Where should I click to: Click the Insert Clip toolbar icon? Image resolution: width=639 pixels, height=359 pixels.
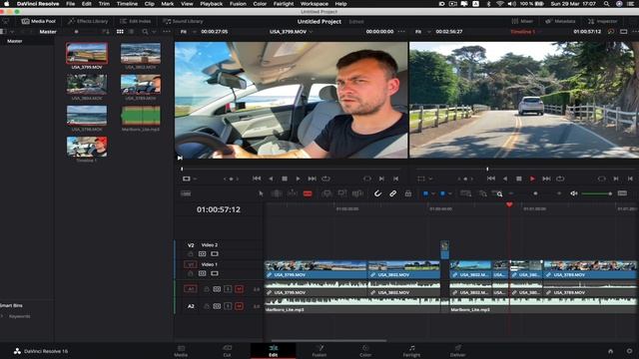326,193
